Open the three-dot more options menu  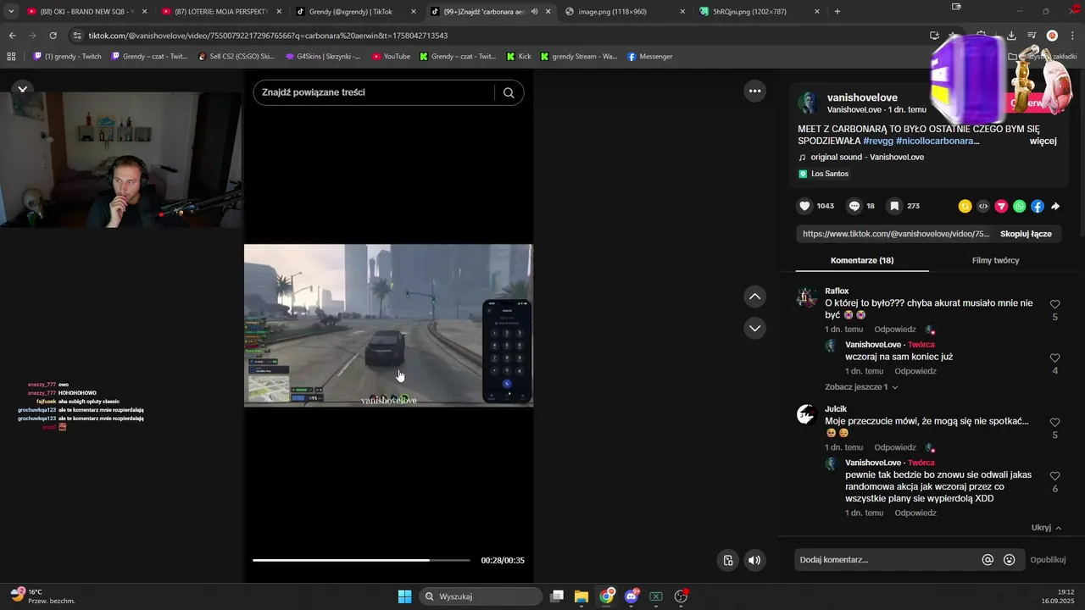click(754, 91)
